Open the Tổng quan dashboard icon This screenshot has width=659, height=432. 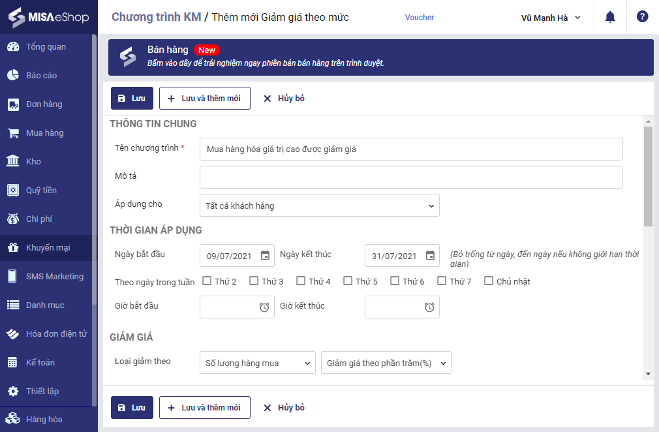coord(13,46)
